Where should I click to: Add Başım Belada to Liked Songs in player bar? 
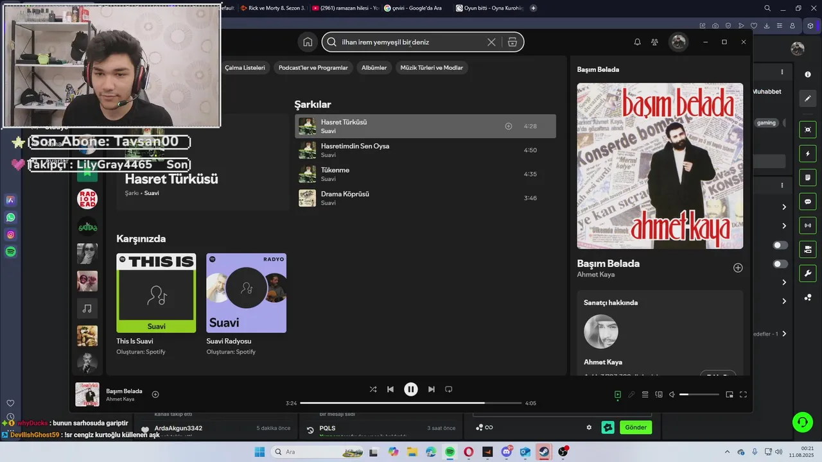coord(155,395)
